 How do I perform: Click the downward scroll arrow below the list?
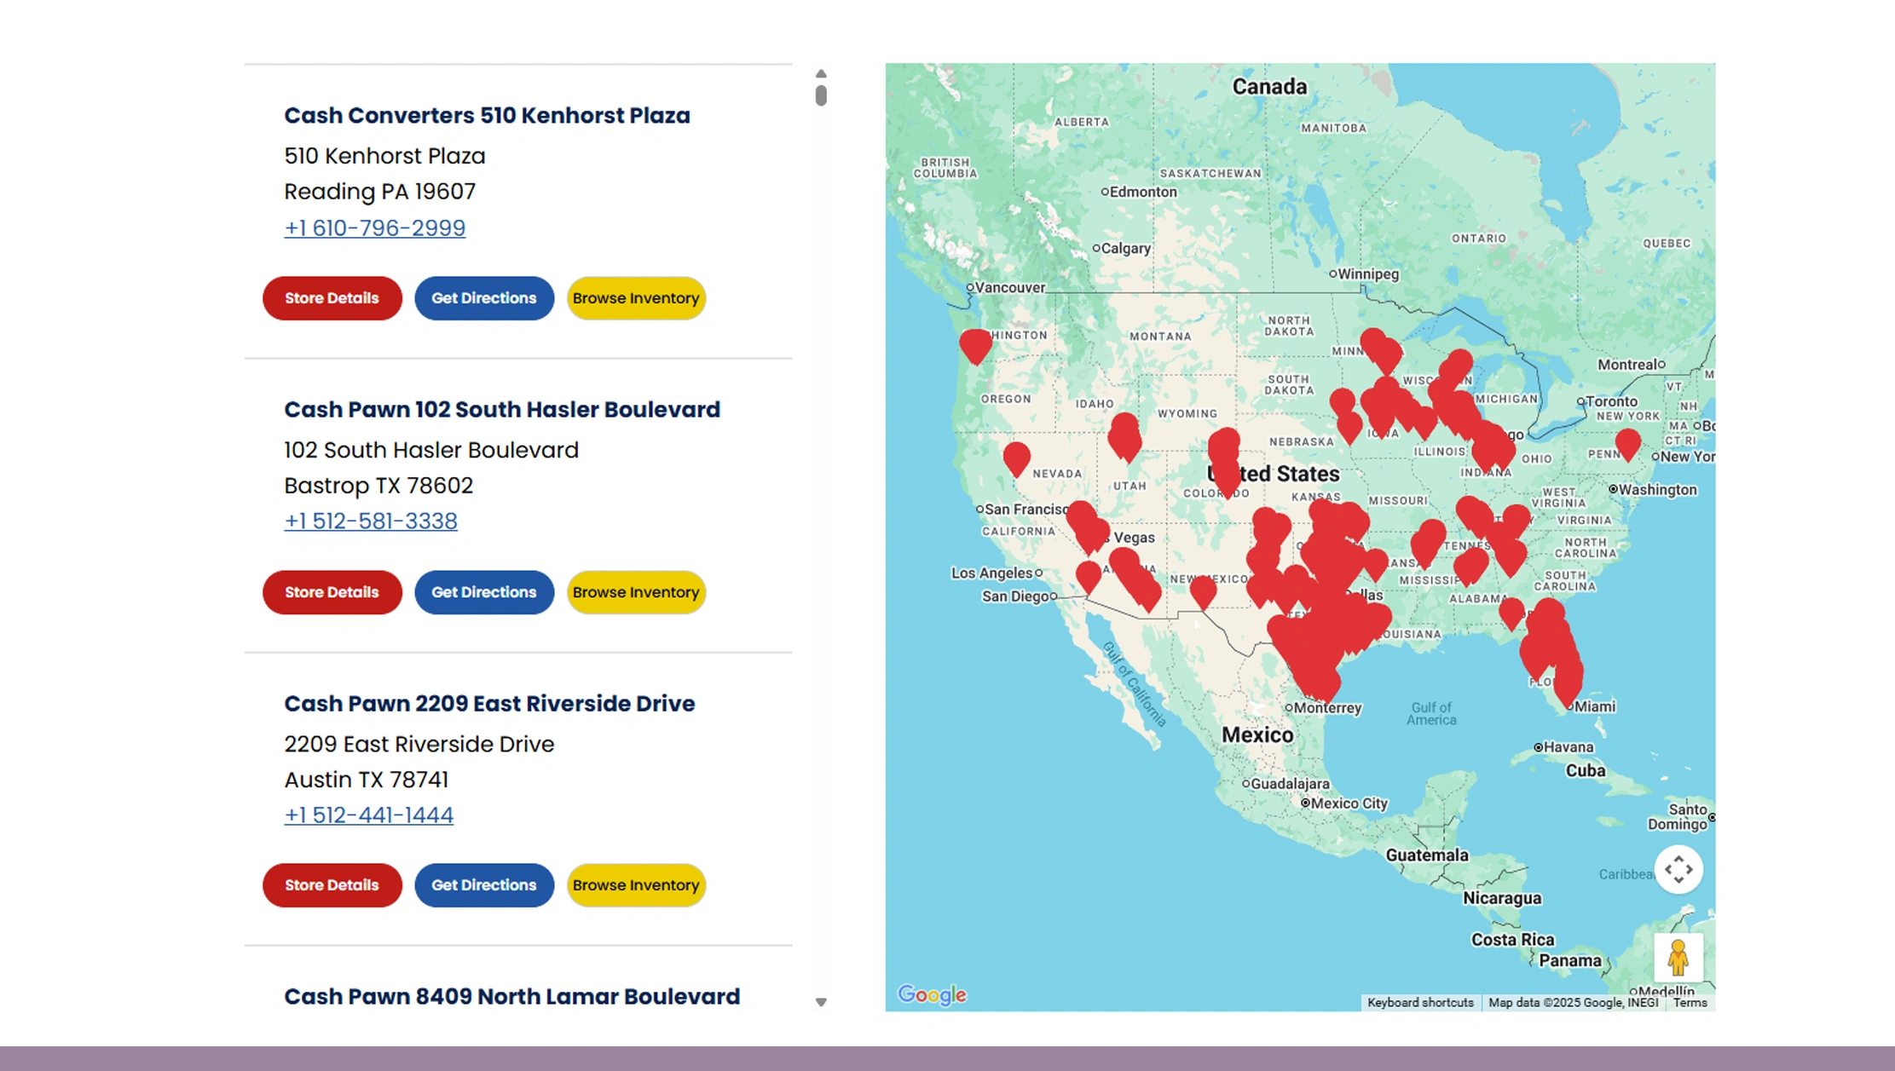pyautogui.click(x=820, y=1003)
